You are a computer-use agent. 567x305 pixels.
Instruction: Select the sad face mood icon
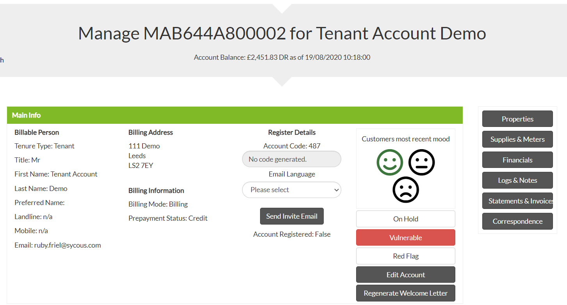pos(406,190)
